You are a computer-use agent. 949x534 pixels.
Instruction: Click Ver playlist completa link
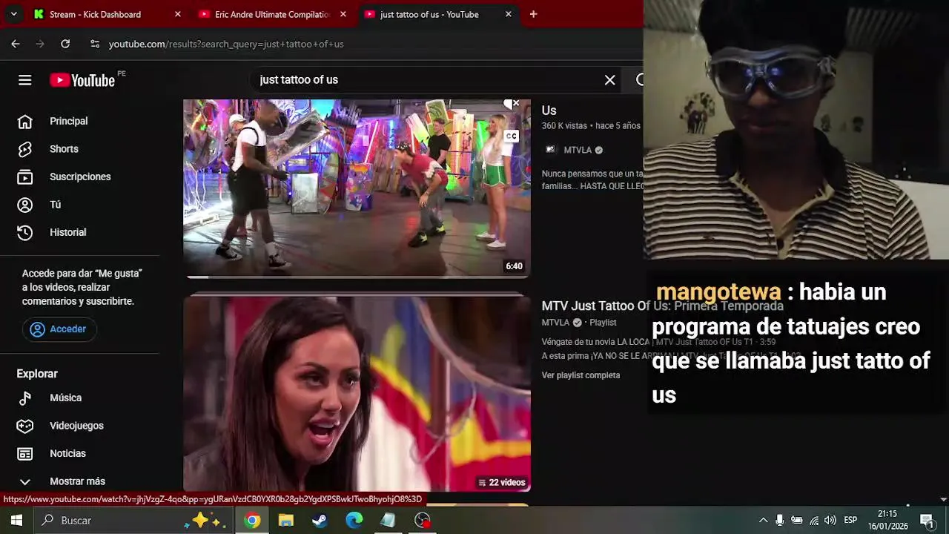[581, 375]
